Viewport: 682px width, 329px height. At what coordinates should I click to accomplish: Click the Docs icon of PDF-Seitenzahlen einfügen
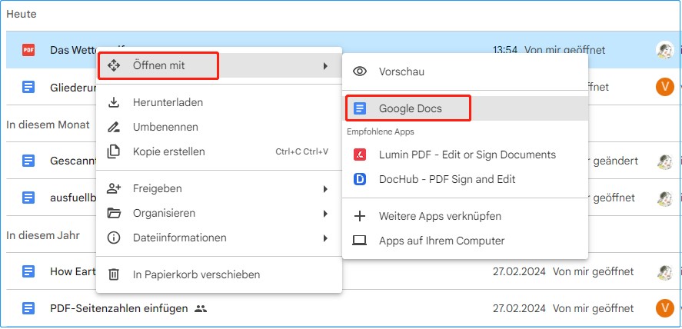28,308
